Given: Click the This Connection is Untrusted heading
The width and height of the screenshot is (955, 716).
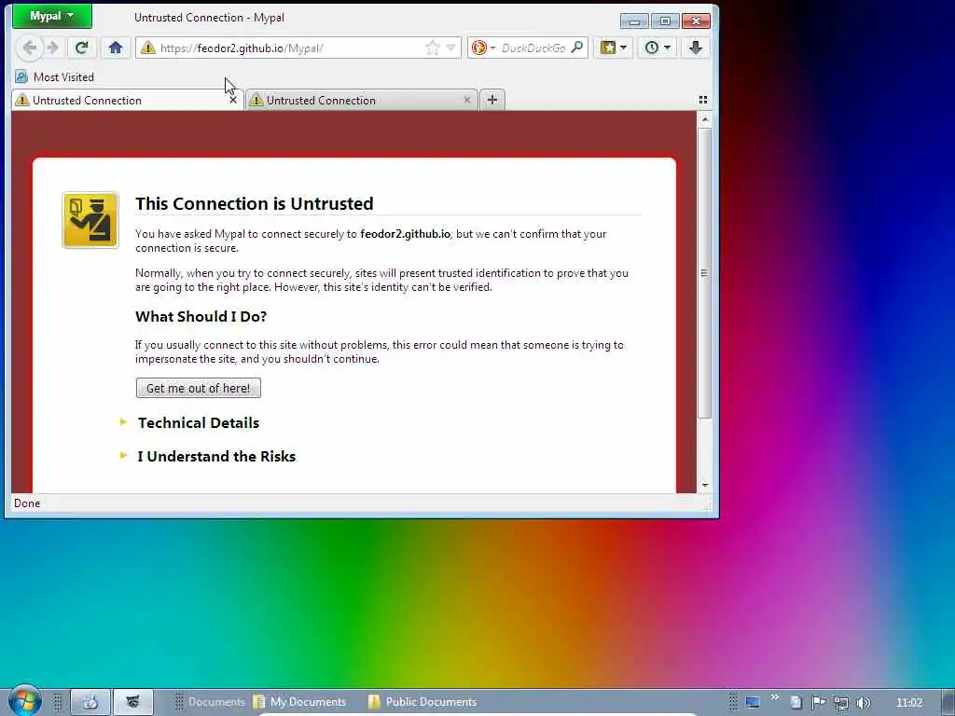Looking at the screenshot, I should pos(255,203).
